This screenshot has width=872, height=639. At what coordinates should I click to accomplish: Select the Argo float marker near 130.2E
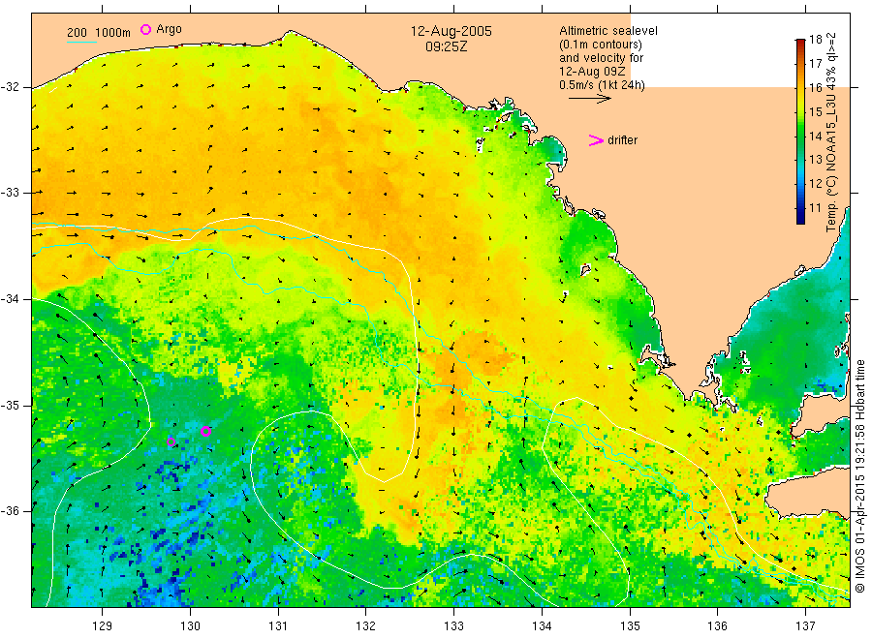[205, 431]
